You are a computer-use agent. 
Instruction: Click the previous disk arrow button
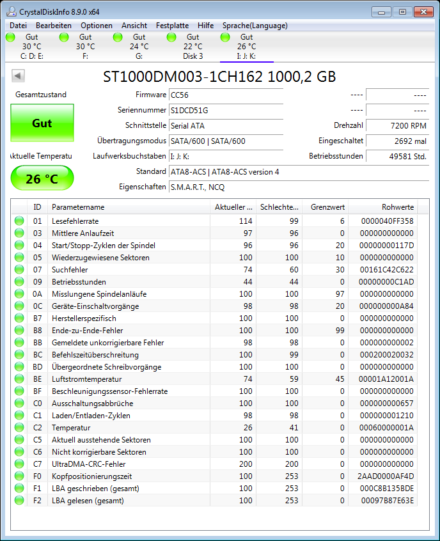(18, 75)
